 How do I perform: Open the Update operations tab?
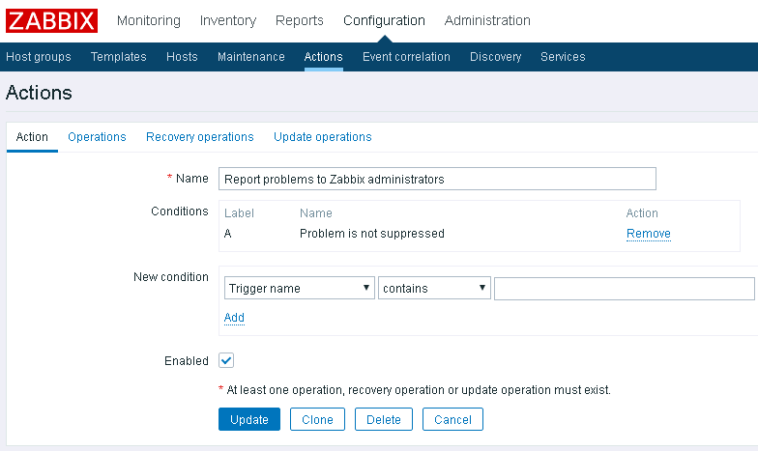322,137
